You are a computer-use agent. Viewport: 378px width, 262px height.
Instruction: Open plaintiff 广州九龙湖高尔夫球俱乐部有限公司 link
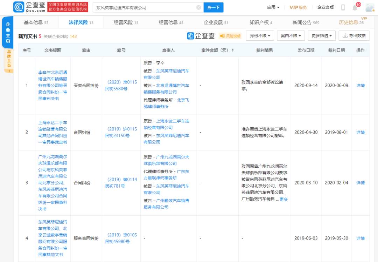166,160
